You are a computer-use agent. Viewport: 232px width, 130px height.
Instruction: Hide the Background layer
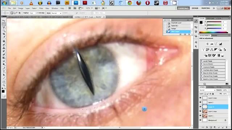pyautogui.click(x=200, y=120)
